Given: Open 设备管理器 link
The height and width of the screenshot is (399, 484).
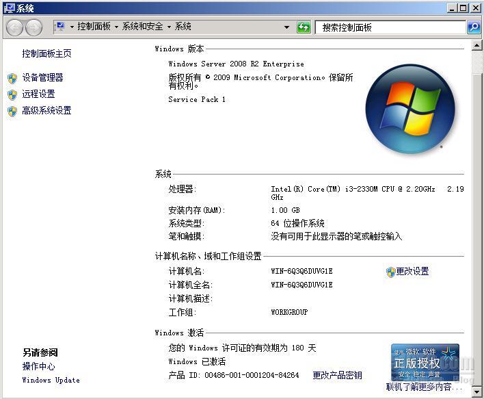Looking at the screenshot, I should pos(42,77).
